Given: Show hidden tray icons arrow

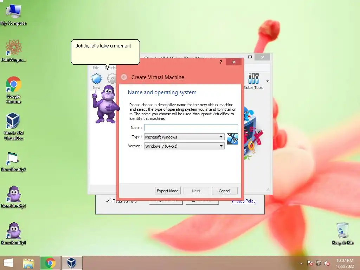Looking at the screenshot, I should (x=301, y=263).
